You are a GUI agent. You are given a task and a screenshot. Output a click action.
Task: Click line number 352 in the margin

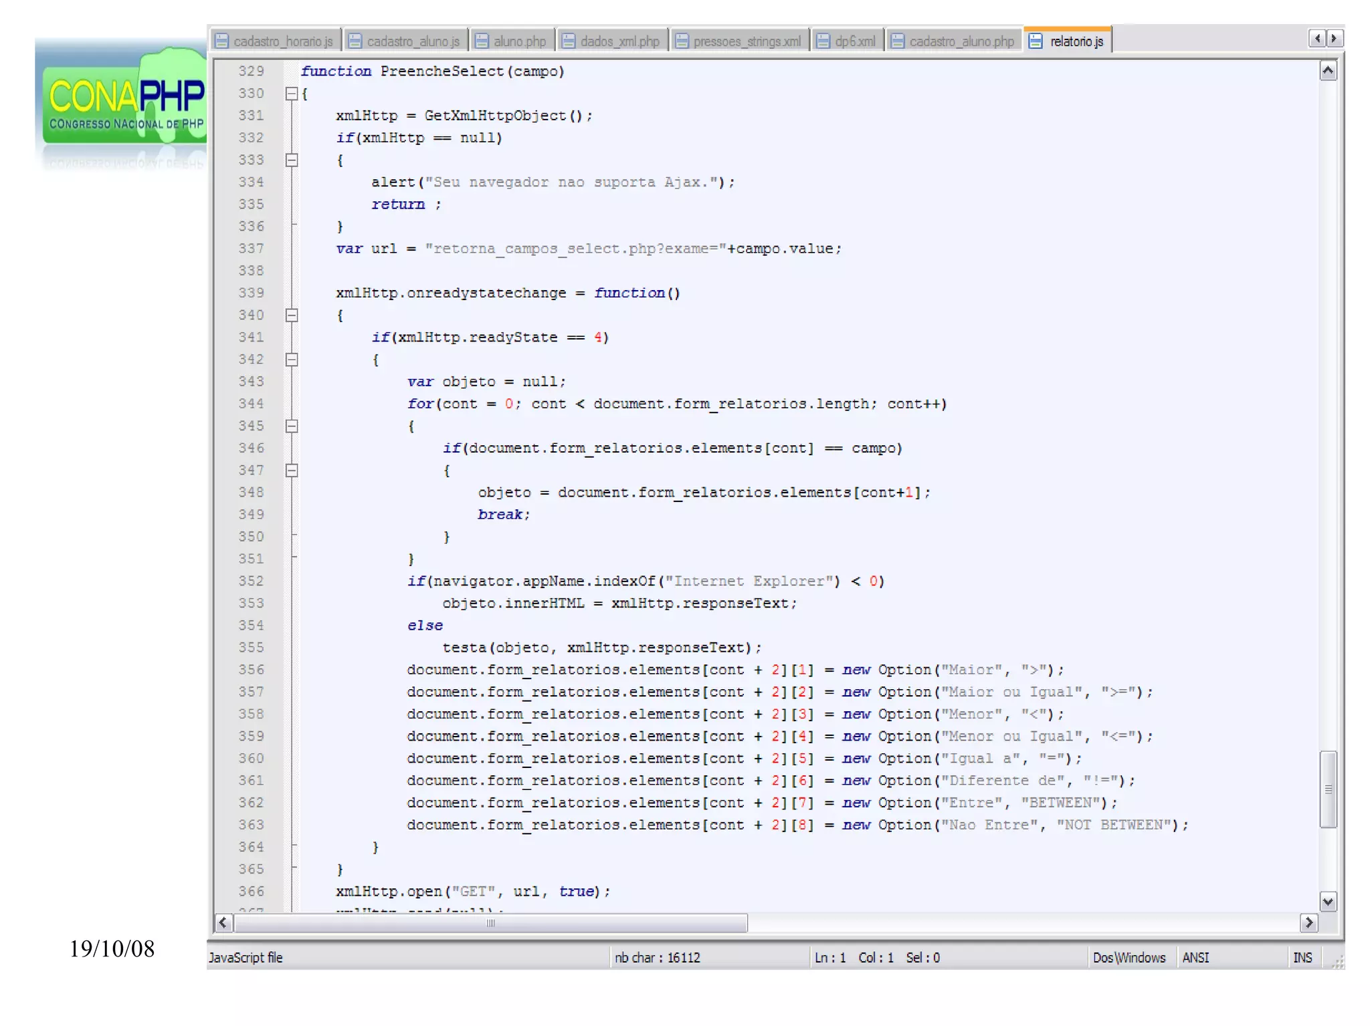[252, 581]
